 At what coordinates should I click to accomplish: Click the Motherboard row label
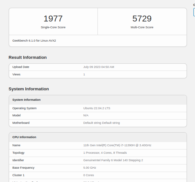click(21, 123)
